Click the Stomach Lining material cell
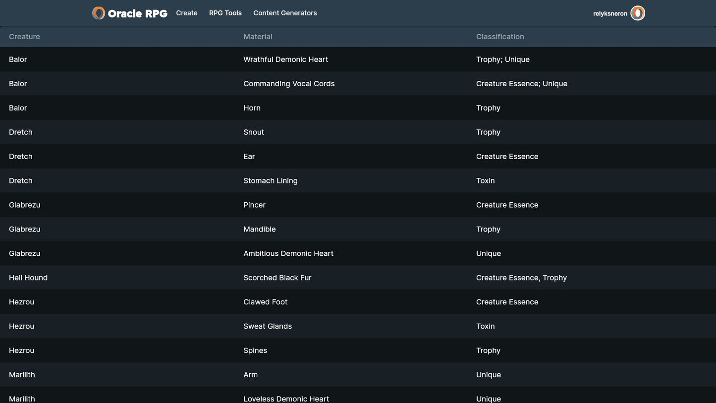Screen dimensions: 716x403 [271, 181]
